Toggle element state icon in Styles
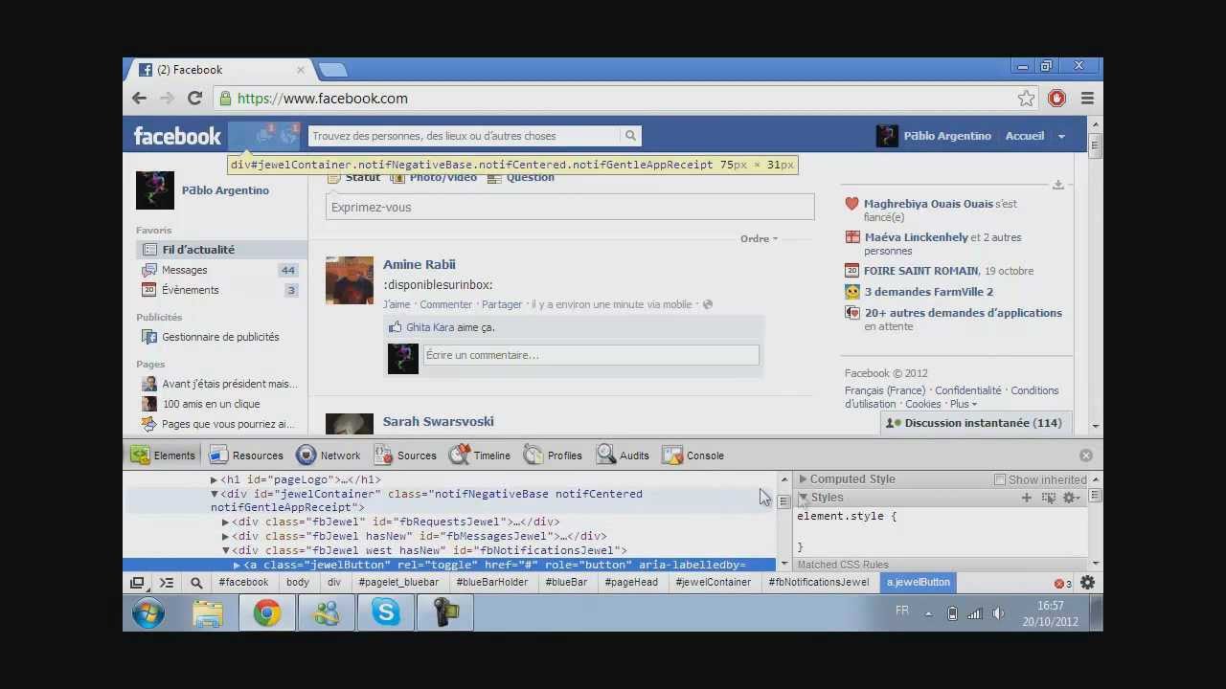 tap(1049, 498)
